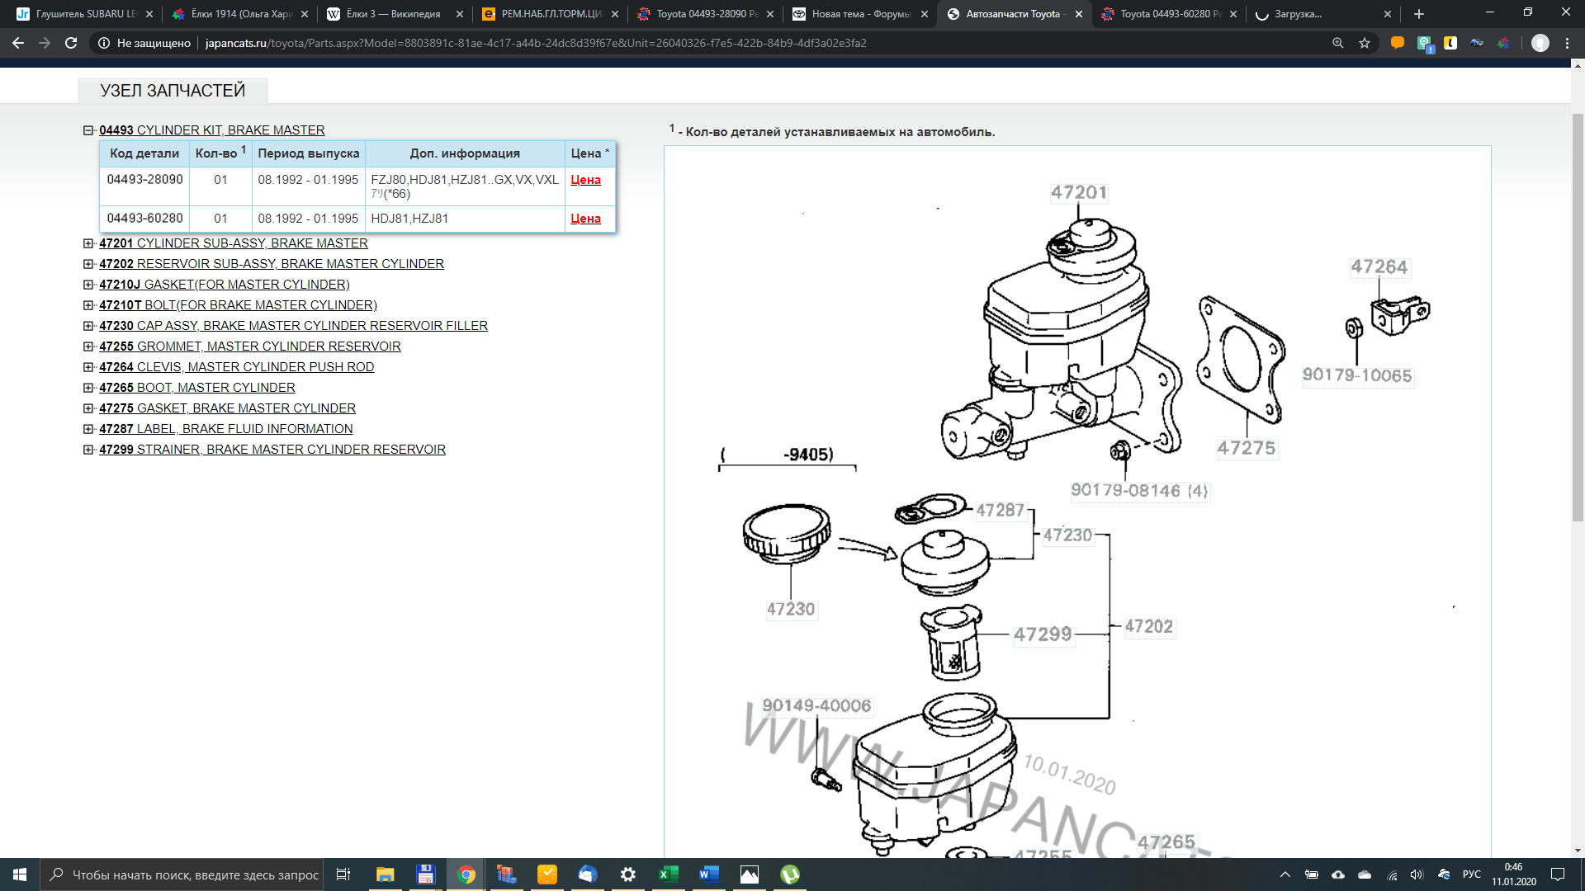Bookmark this page with star icon
Image resolution: width=1585 pixels, height=891 pixels.
pos(1365,43)
